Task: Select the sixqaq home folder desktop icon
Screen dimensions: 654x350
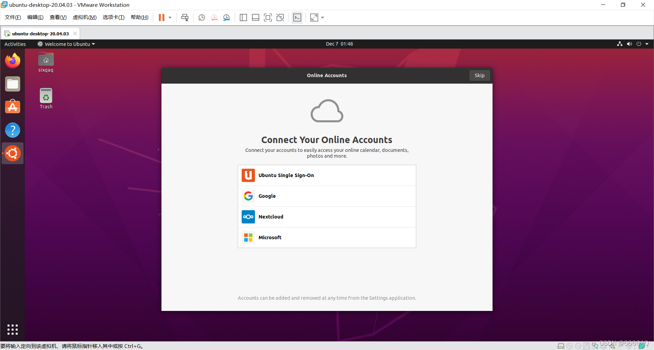Action: tap(46, 63)
